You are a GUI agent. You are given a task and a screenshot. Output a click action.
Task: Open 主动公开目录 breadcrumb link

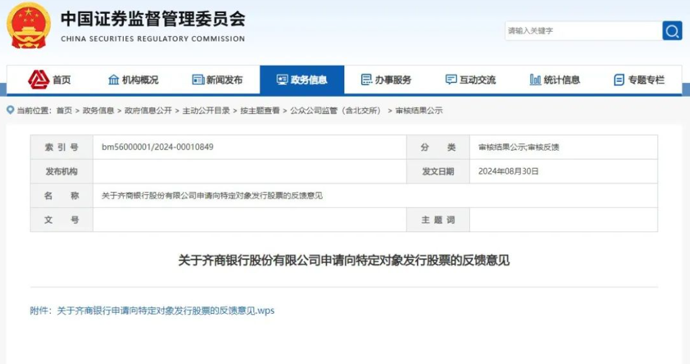pyautogui.click(x=206, y=110)
